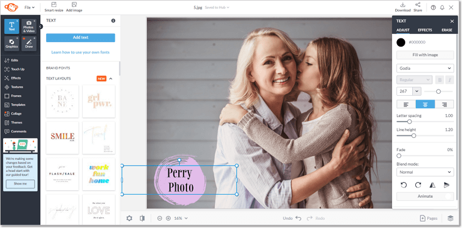Open Templates in the sidebar
Image resolution: width=462 pixels, height=228 pixels.
click(x=14, y=105)
